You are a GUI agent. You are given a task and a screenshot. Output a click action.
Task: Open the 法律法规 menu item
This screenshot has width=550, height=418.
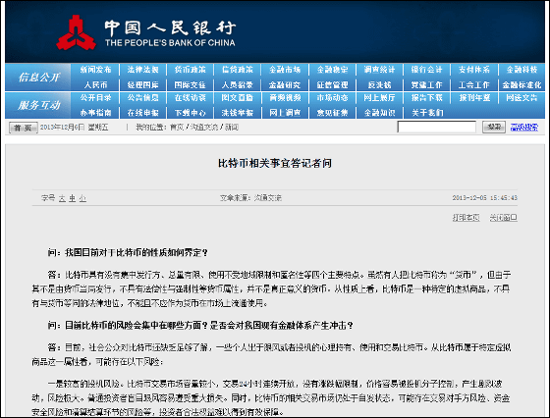[142, 70]
